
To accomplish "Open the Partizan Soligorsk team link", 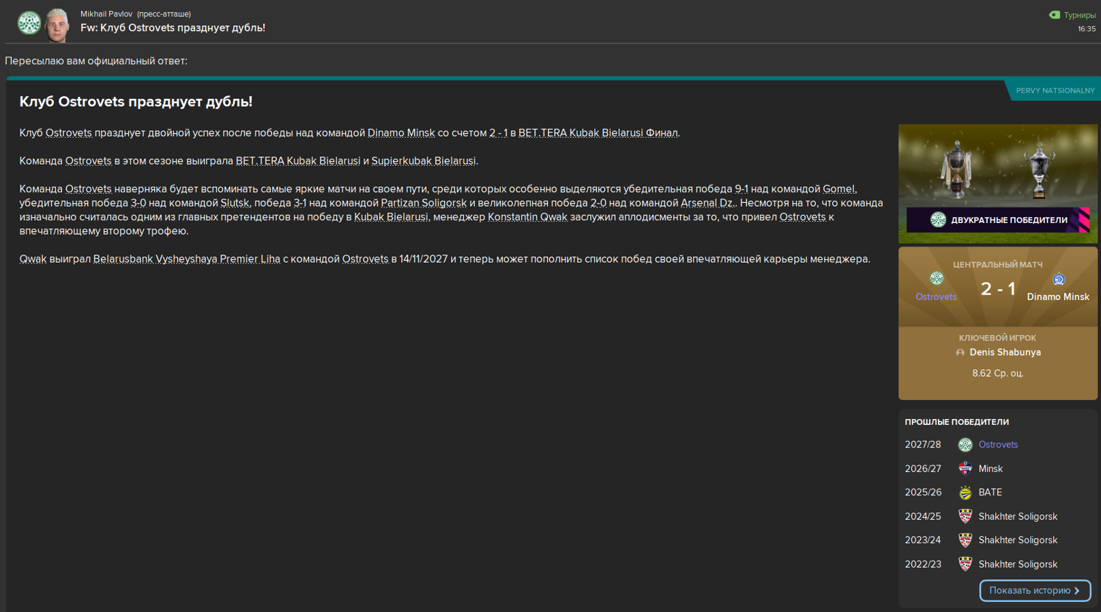I will [x=424, y=203].
